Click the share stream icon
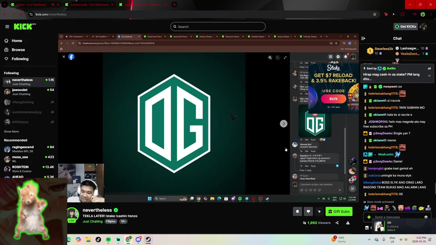The image size is (436, 245). pyautogui.click(x=337, y=223)
